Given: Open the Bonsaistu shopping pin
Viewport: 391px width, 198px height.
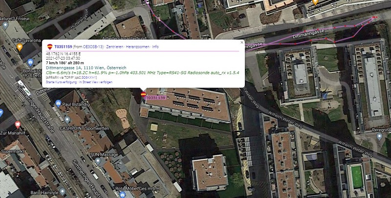Looking at the screenshot, I should (30, 63).
